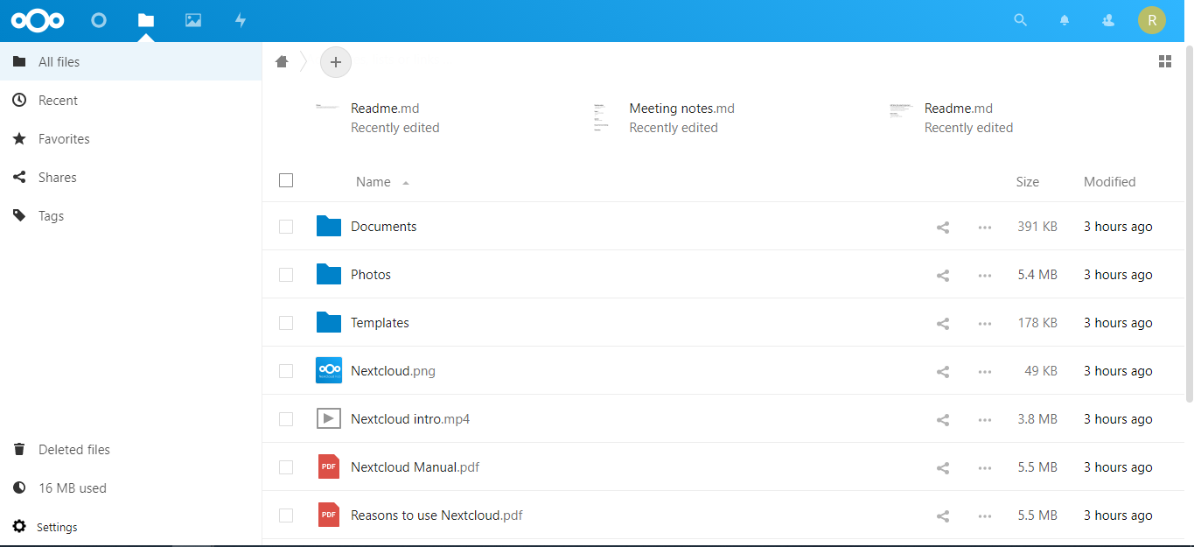Create new file with the plus button

coord(336,61)
